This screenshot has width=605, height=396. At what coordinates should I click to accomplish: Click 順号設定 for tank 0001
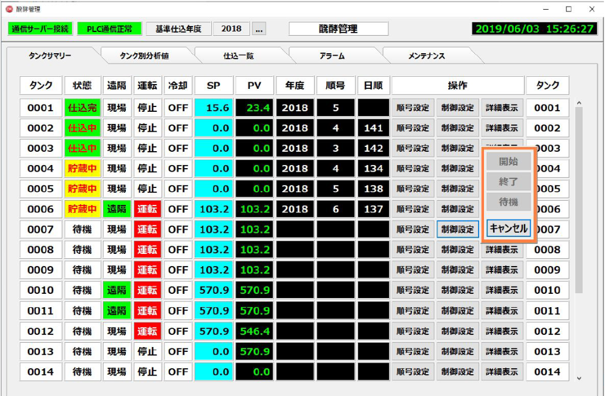click(x=413, y=108)
